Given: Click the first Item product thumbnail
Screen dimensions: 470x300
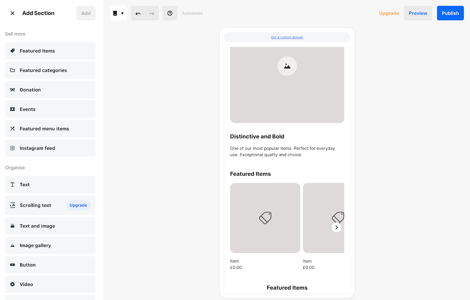Looking at the screenshot, I should coord(265,218).
